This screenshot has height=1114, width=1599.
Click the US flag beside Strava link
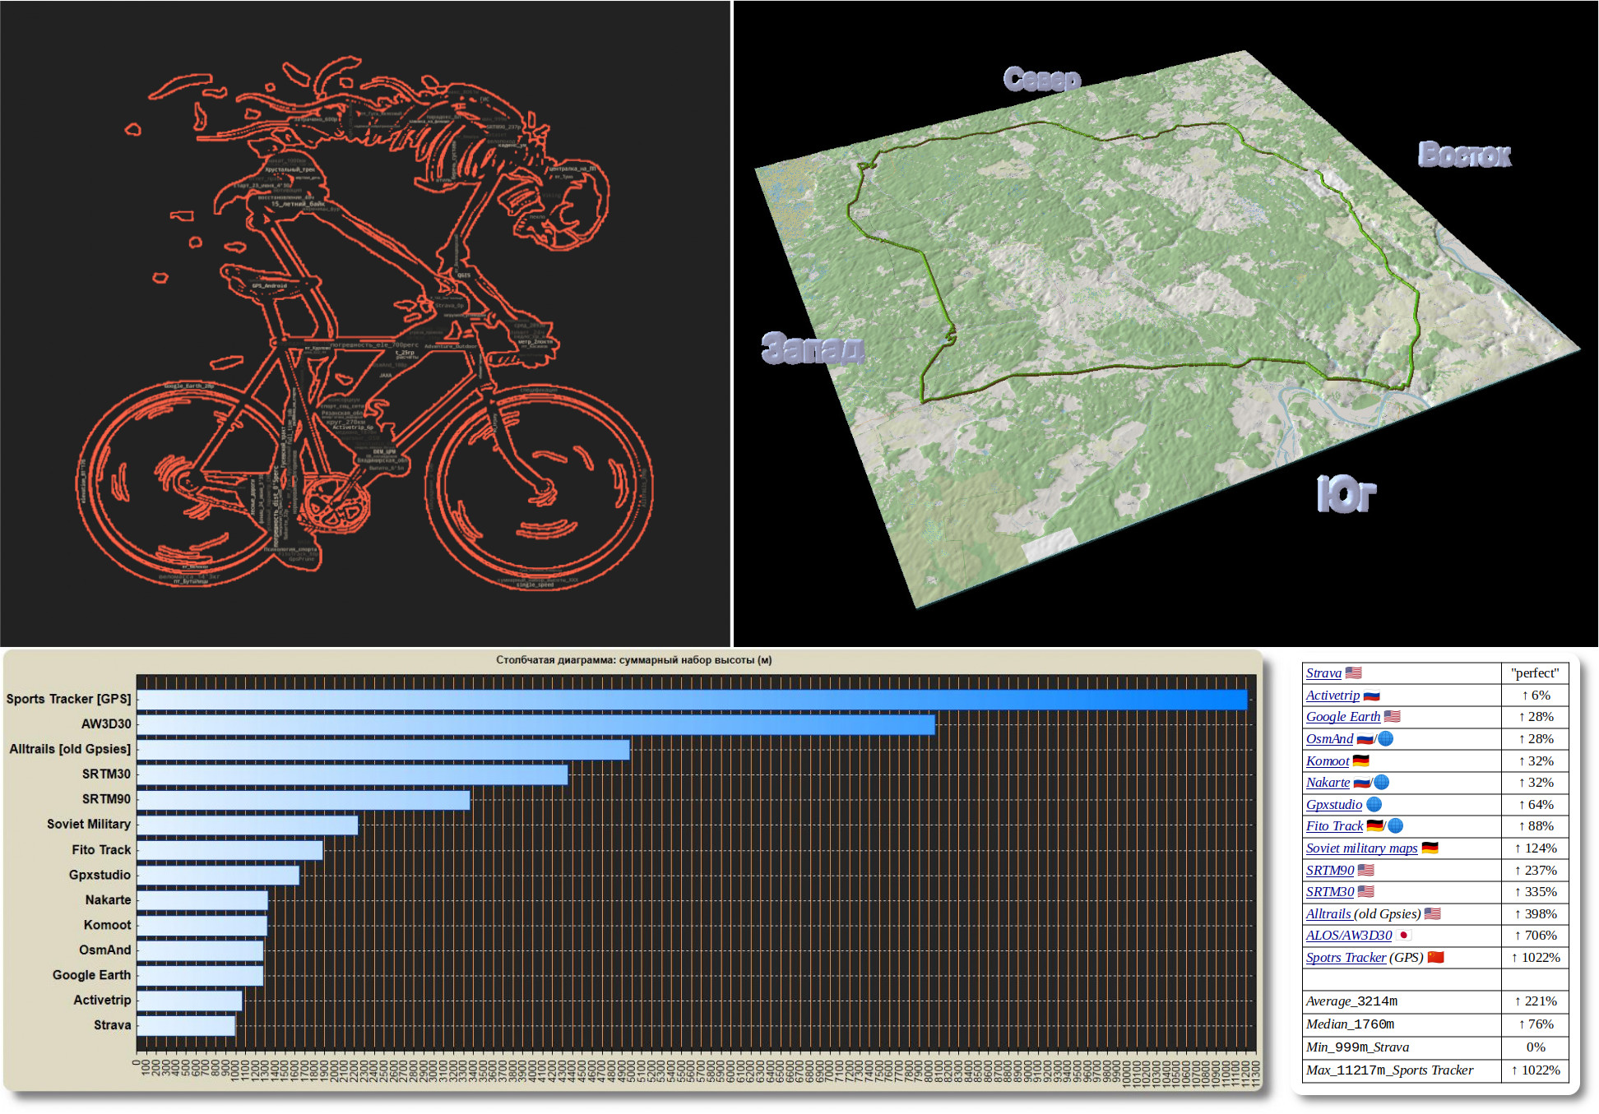(1353, 673)
